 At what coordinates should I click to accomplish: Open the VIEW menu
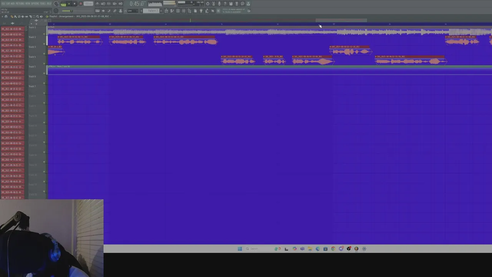coord(28,3)
